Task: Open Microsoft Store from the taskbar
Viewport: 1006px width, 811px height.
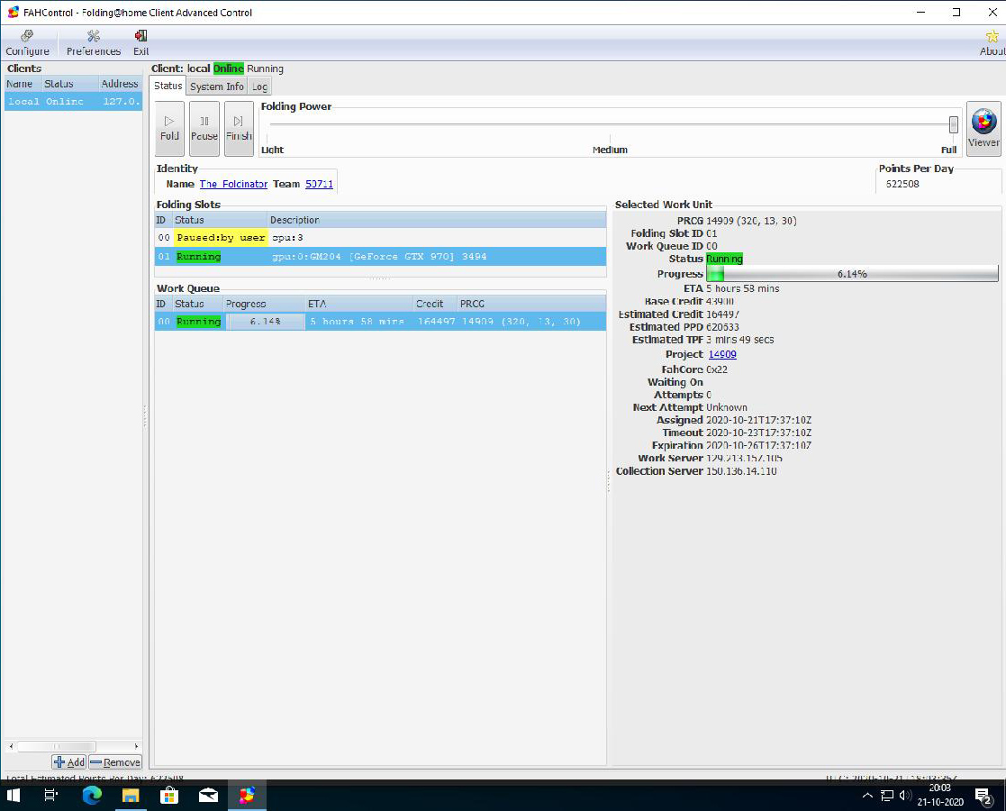Action: click(x=168, y=796)
